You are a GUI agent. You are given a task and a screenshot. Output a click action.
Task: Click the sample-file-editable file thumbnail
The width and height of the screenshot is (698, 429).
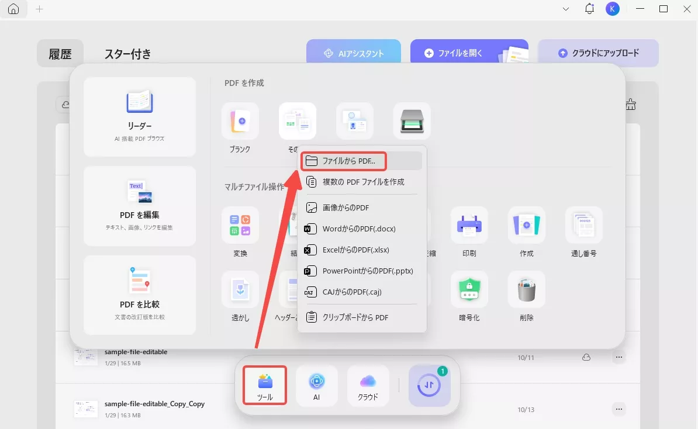[x=85, y=357]
